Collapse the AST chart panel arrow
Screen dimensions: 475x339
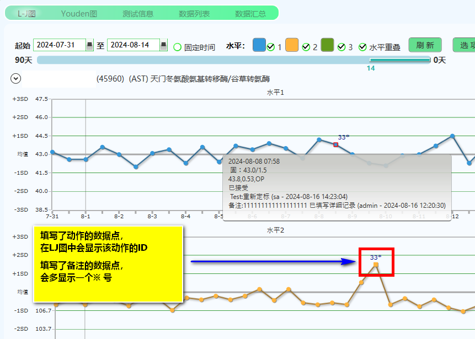point(15,78)
